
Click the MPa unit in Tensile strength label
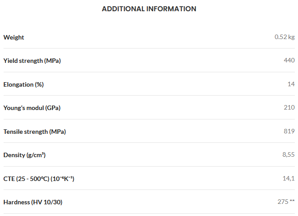point(58,132)
